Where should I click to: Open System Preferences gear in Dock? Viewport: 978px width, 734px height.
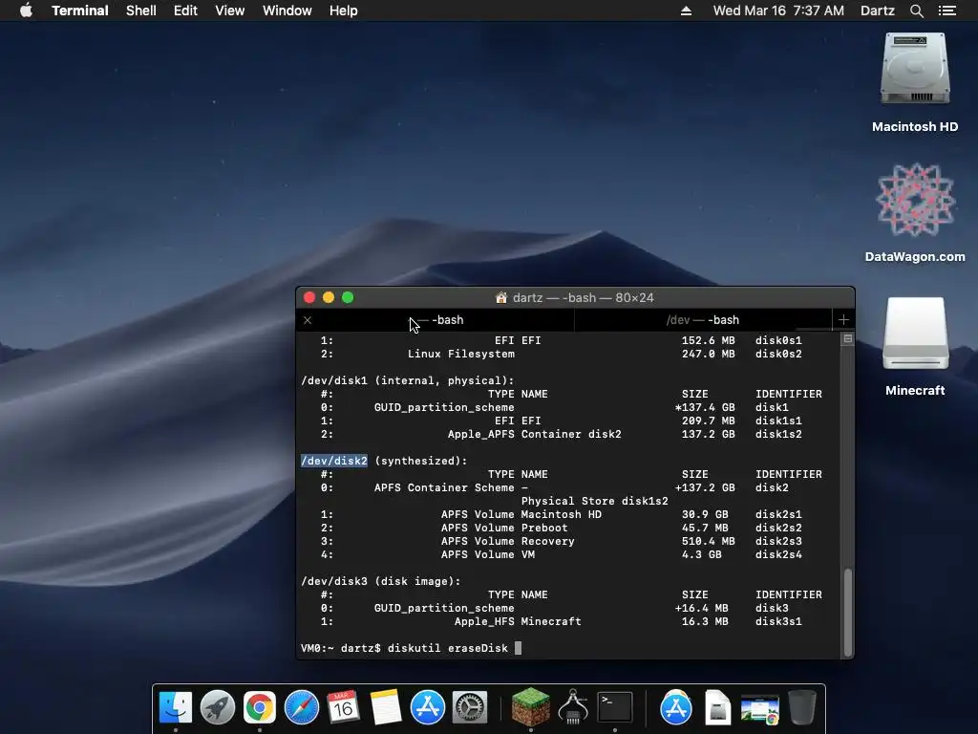click(x=470, y=707)
